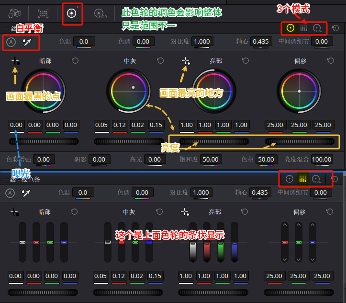Click Auto balance (A) in upper wheels panel
346x303 pixels.
pos(11,42)
